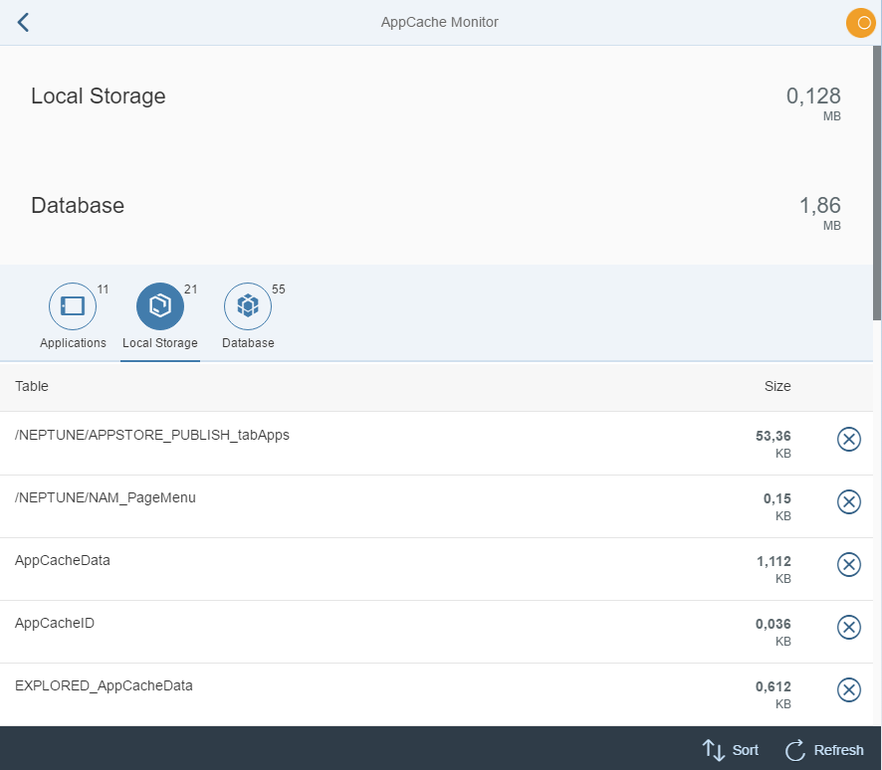Image resolution: width=882 pixels, height=770 pixels.
Task: Select the Applications icon tab
Action: pyautogui.click(x=73, y=307)
